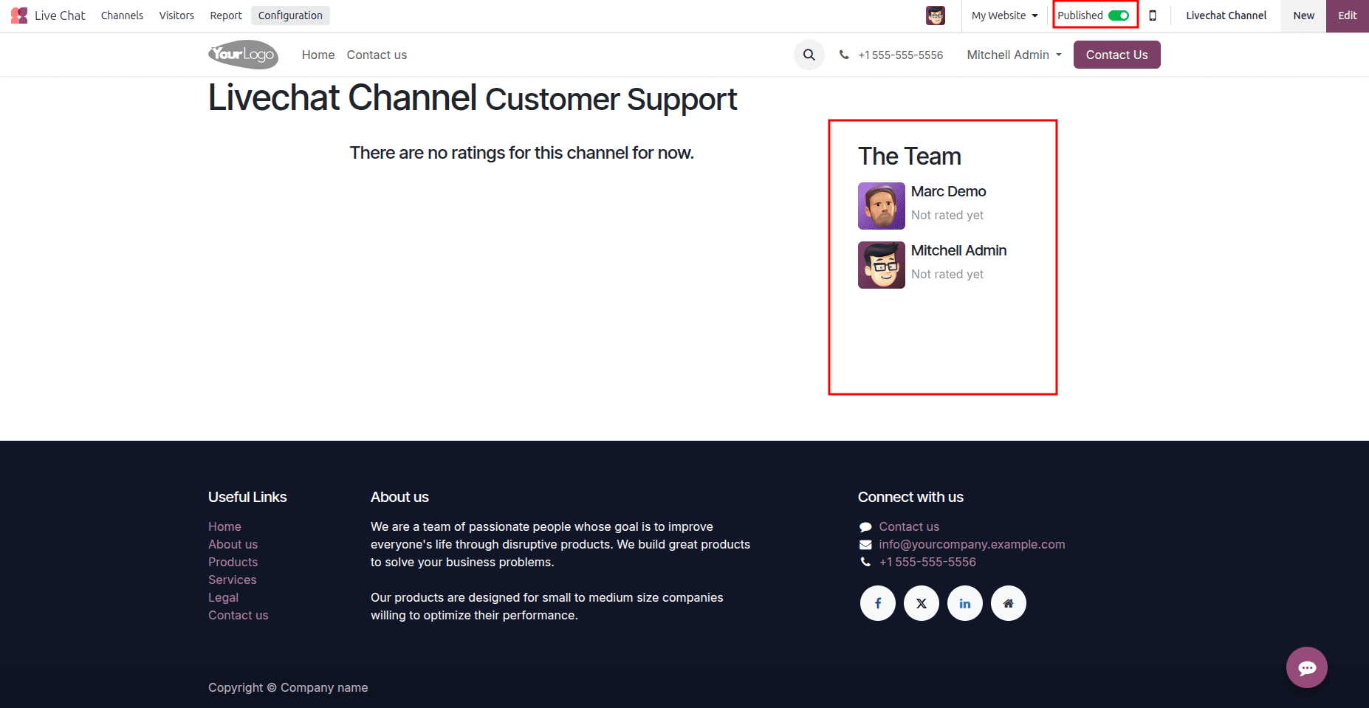Click the speech bubble icon beside Contact us
Screen dimensions: 1369x708
point(865,526)
